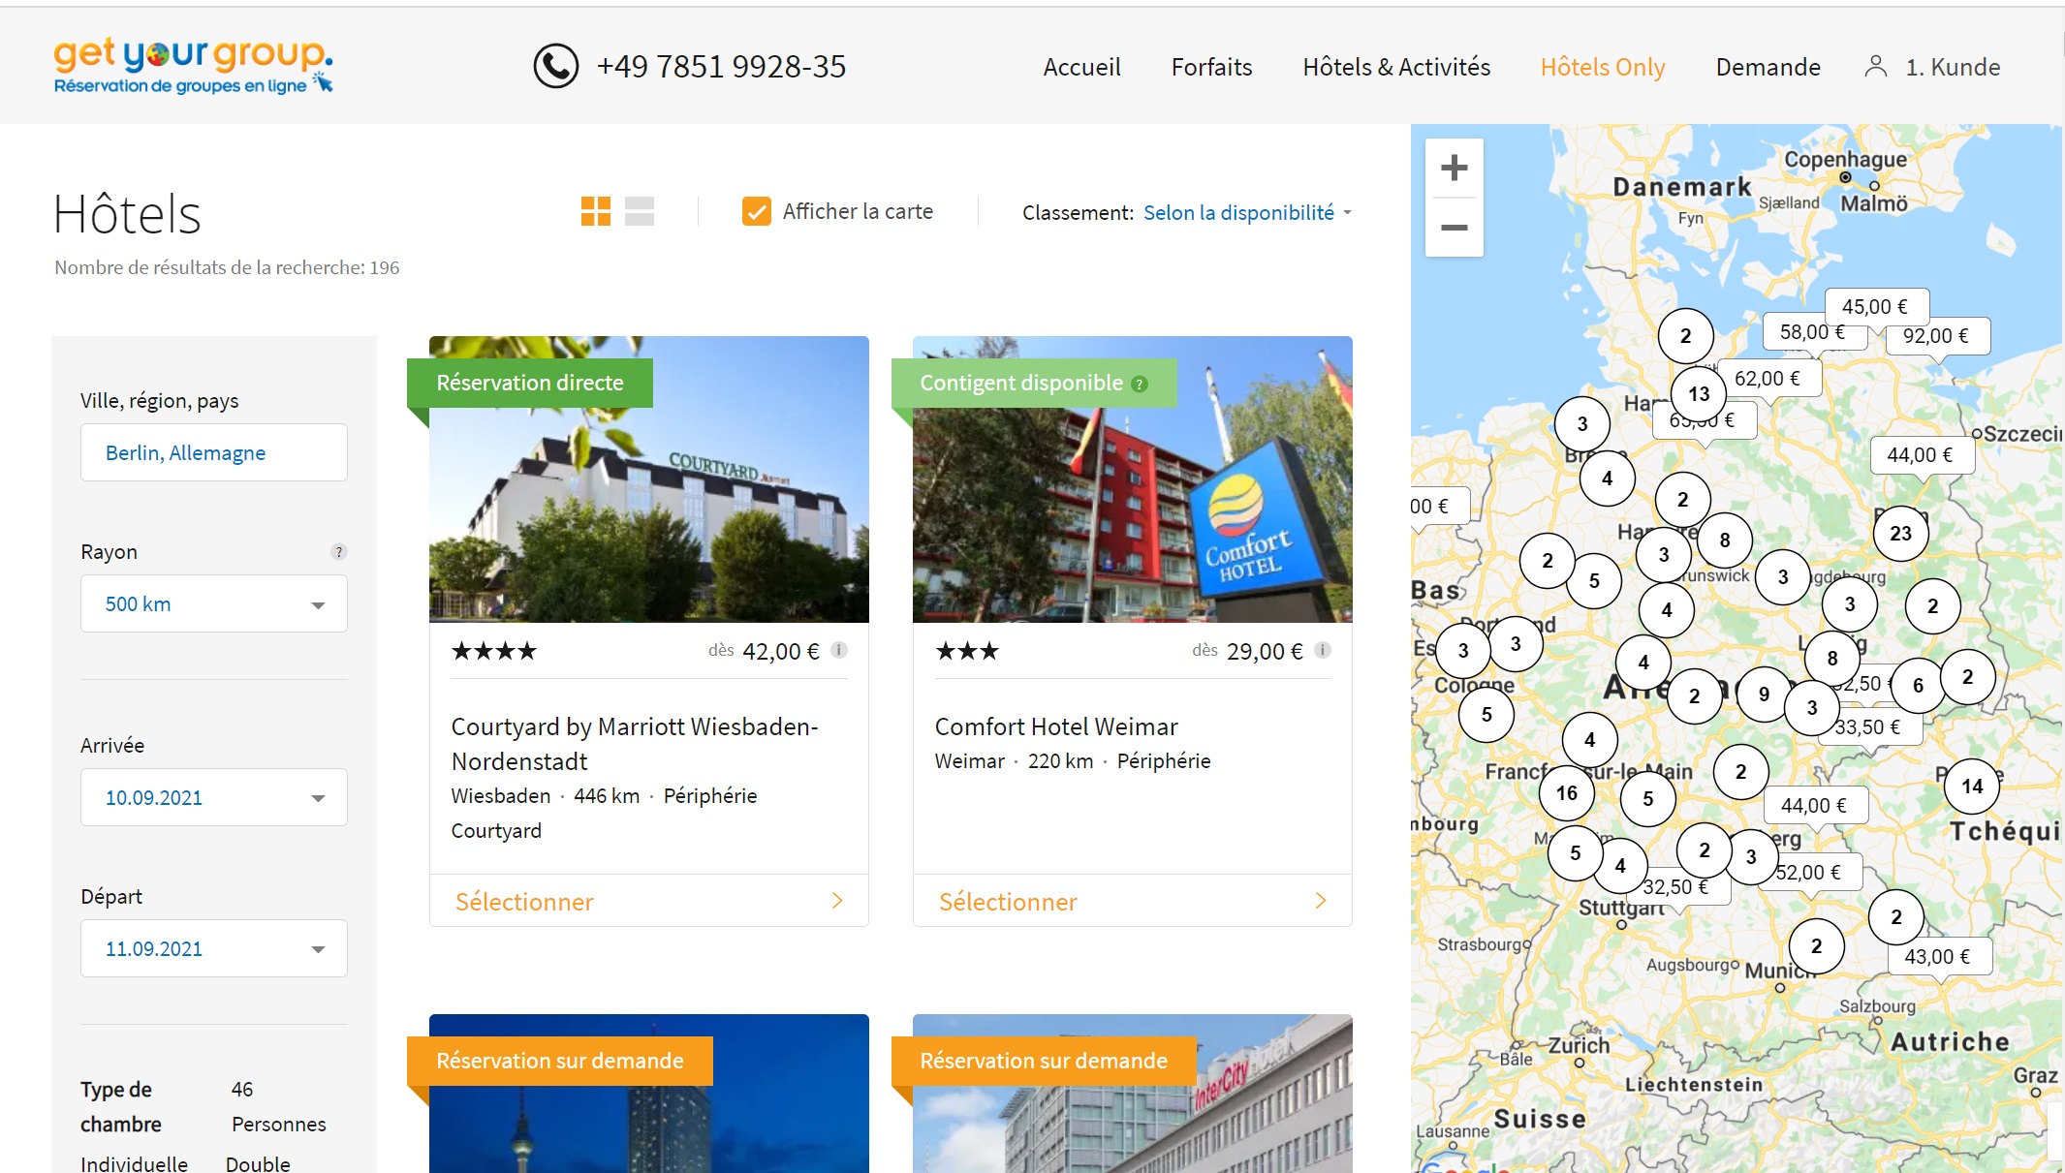
Task: Open the Forfaits menu item
Action: [1211, 67]
